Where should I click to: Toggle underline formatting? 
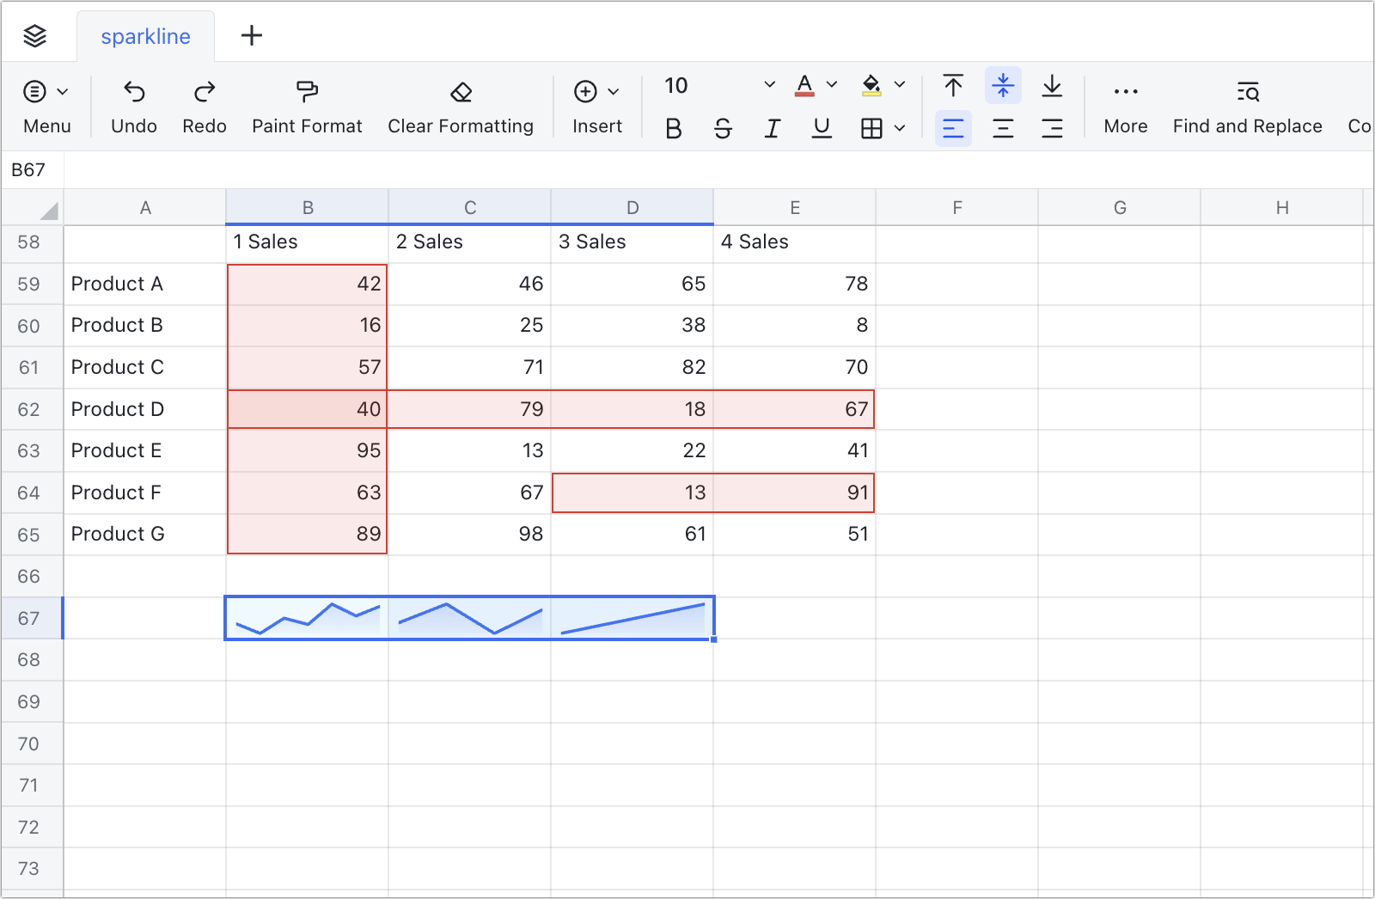(x=821, y=127)
